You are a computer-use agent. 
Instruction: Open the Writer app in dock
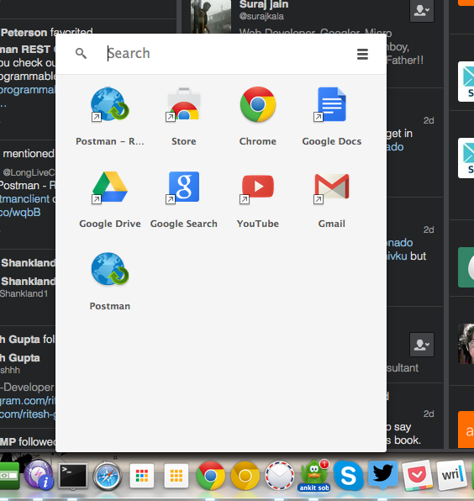451,475
